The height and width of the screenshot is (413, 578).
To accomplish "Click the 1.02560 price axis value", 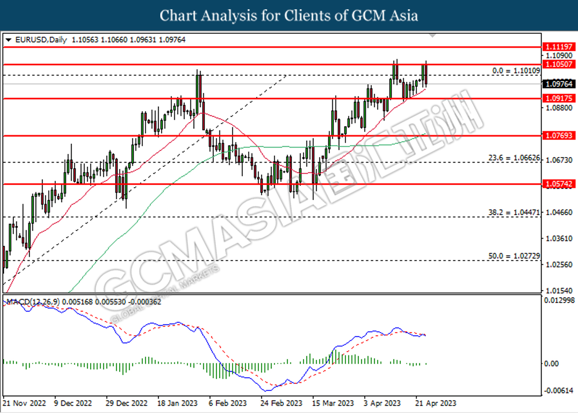I will (559, 265).
